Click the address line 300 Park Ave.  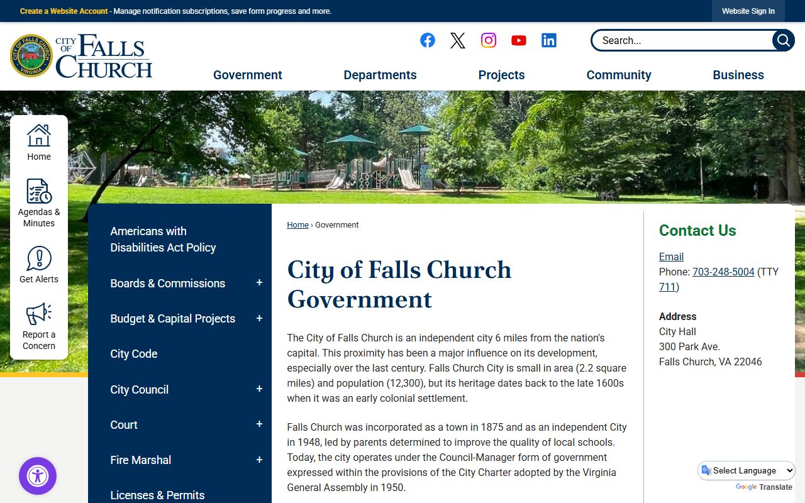(x=689, y=346)
